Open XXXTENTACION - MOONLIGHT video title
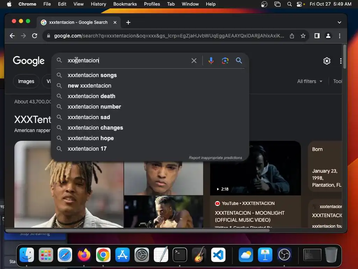Screen dimensions: 358x269 pos(250,216)
